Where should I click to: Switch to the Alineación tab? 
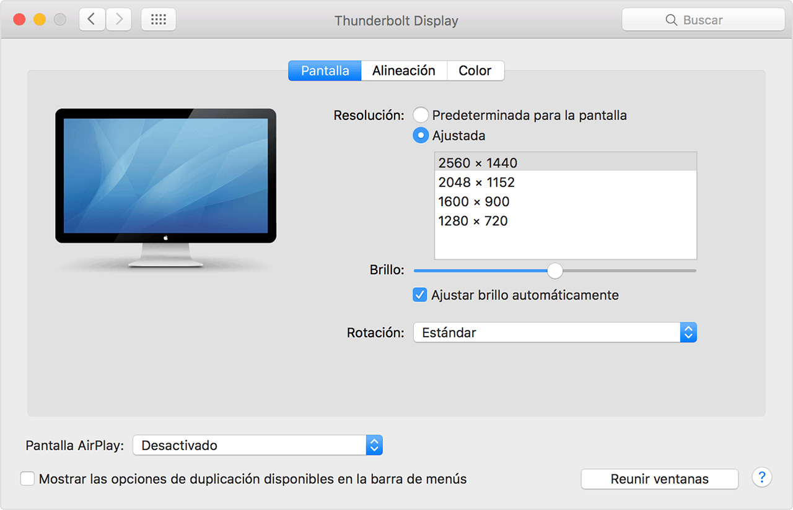404,71
